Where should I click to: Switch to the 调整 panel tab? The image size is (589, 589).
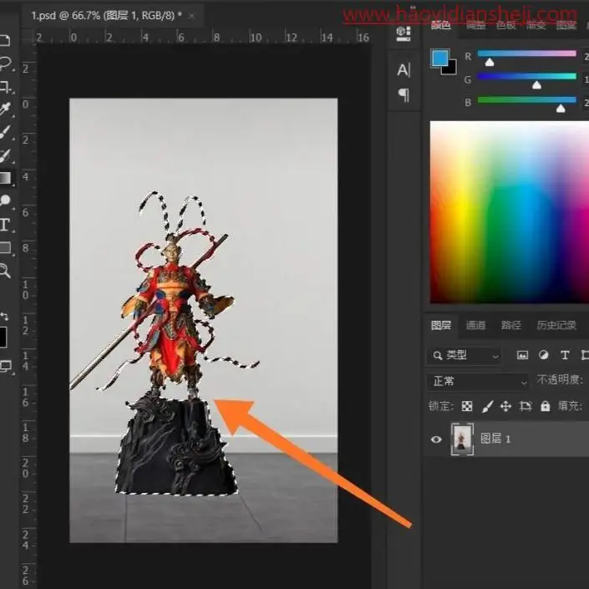(x=475, y=26)
